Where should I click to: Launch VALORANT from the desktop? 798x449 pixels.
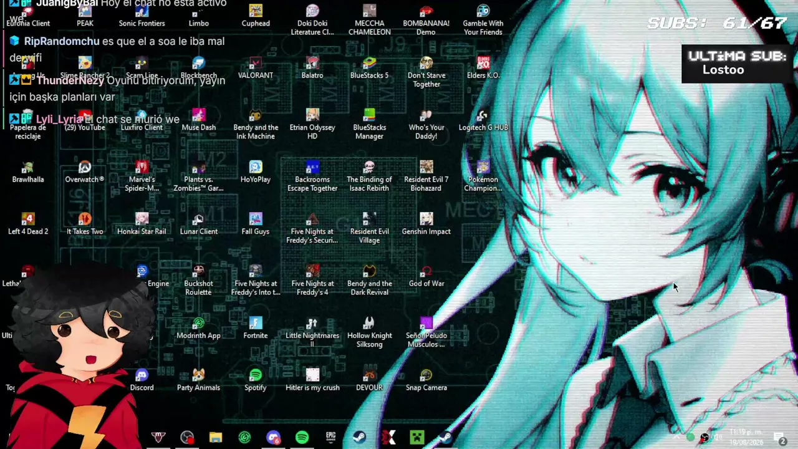(256, 68)
